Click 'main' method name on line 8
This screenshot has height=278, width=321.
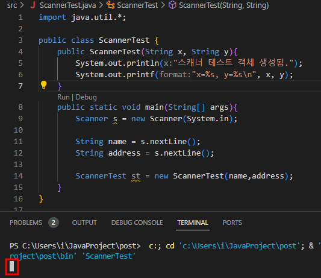point(154,107)
